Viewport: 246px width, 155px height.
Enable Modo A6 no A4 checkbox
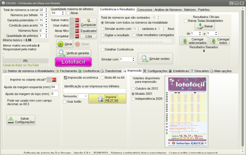pos(102,77)
